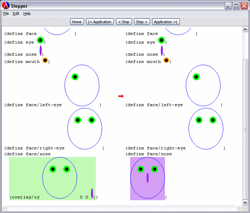The height and width of the screenshot is (213, 250).
Task: Click '(define face' text in right pane
Action: tap(142, 34)
